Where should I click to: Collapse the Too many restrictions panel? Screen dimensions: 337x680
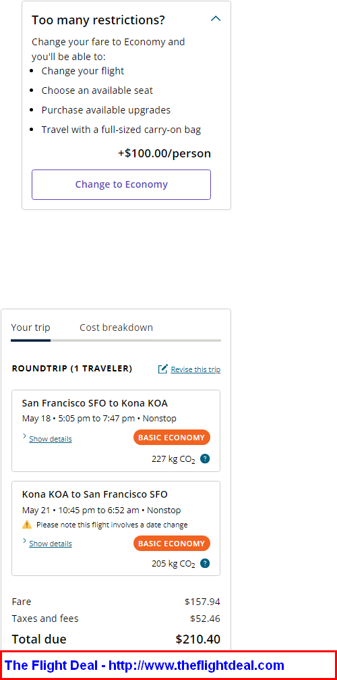[x=216, y=19]
